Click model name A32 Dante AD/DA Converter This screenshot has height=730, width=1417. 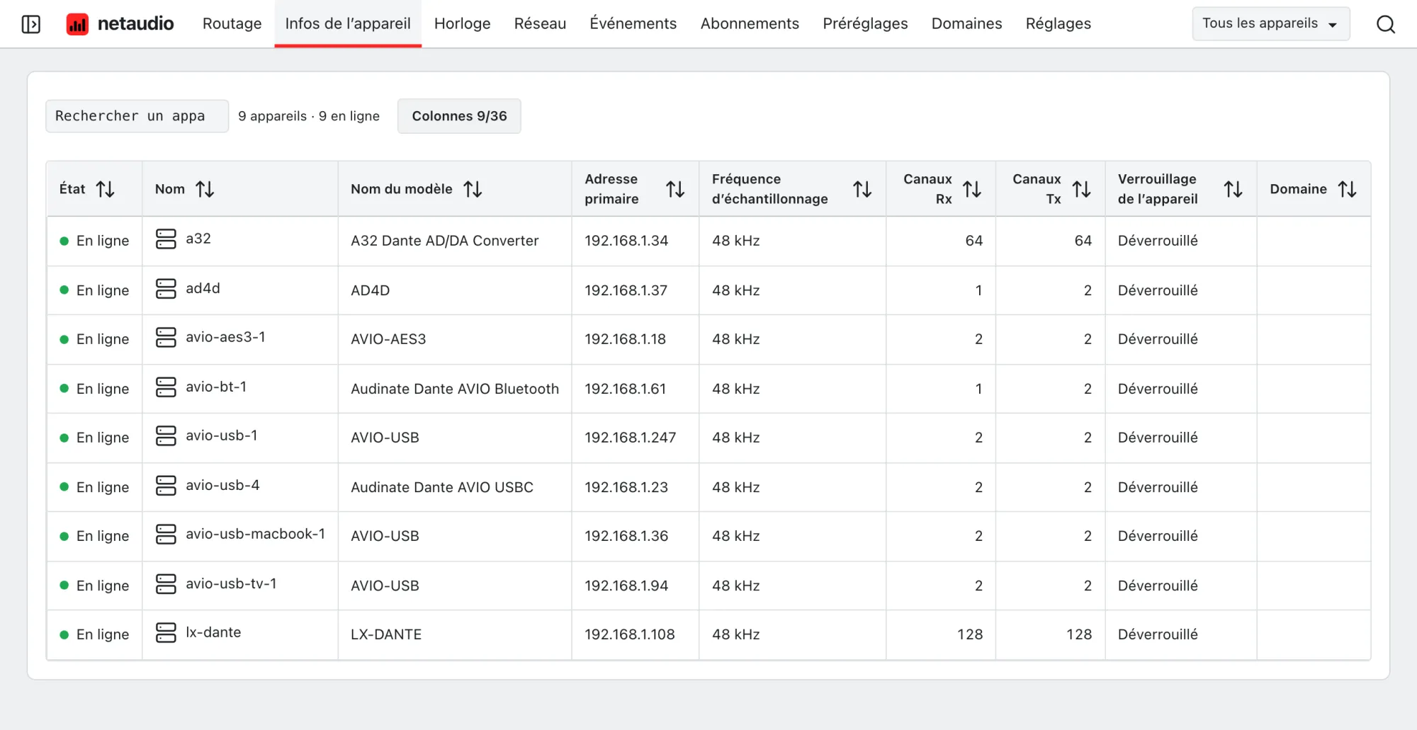(x=444, y=241)
